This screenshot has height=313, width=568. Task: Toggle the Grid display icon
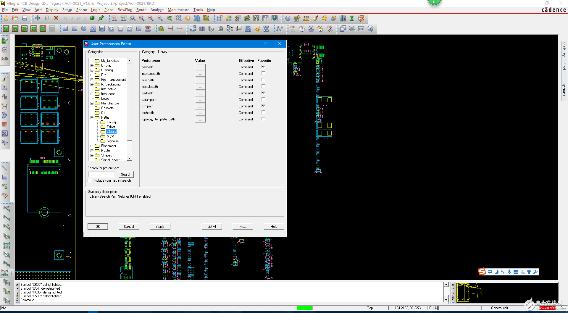point(219,18)
